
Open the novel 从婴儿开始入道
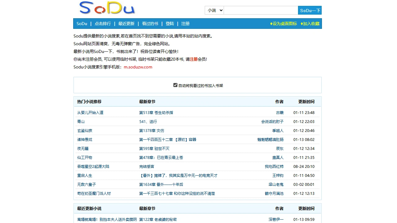pyautogui.click(x=90, y=112)
